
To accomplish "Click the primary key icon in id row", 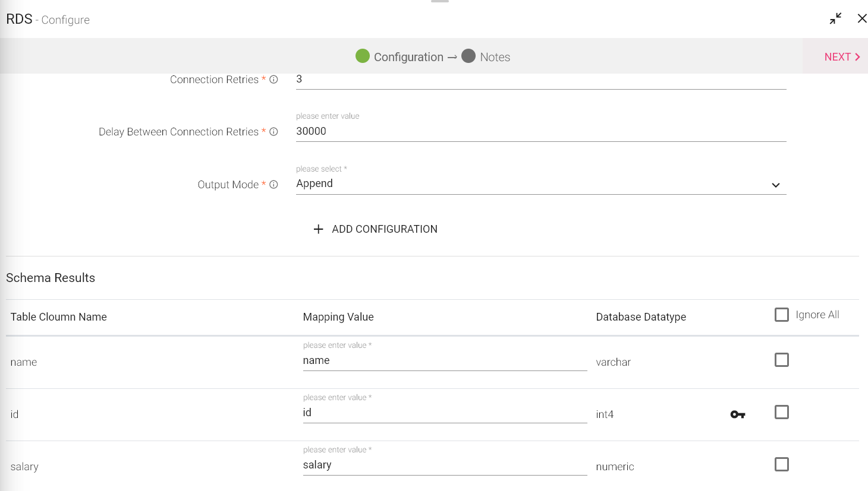I will (x=737, y=414).
